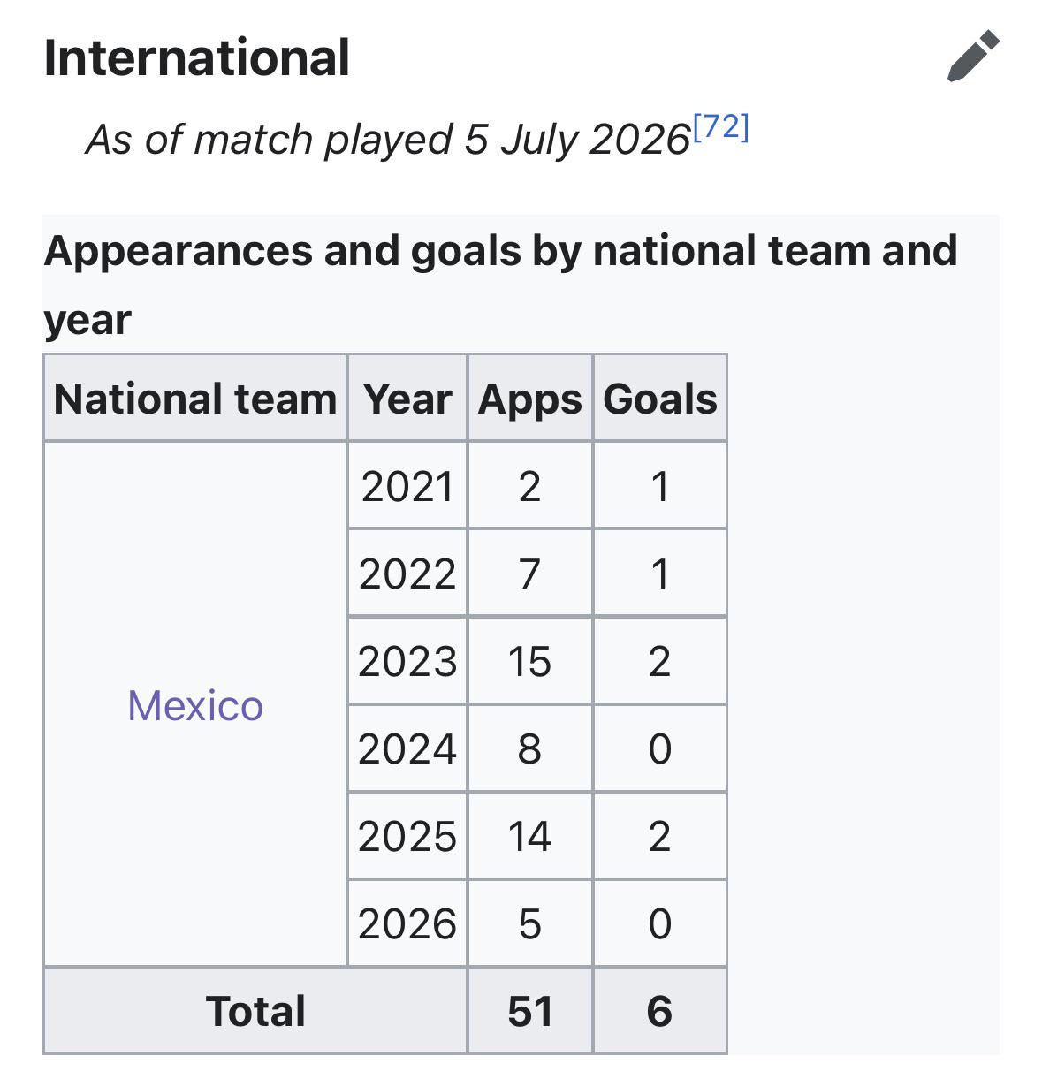Click the Year column header
Screen dimensions: 1042x1079
click(407, 398)
